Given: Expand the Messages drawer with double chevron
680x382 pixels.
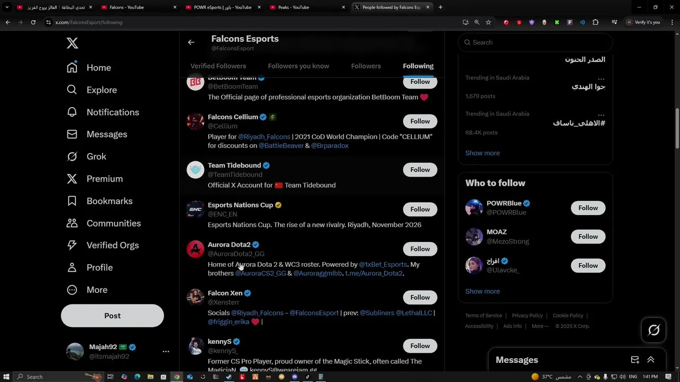Looking at the screenshot, I should pos(651,360).
